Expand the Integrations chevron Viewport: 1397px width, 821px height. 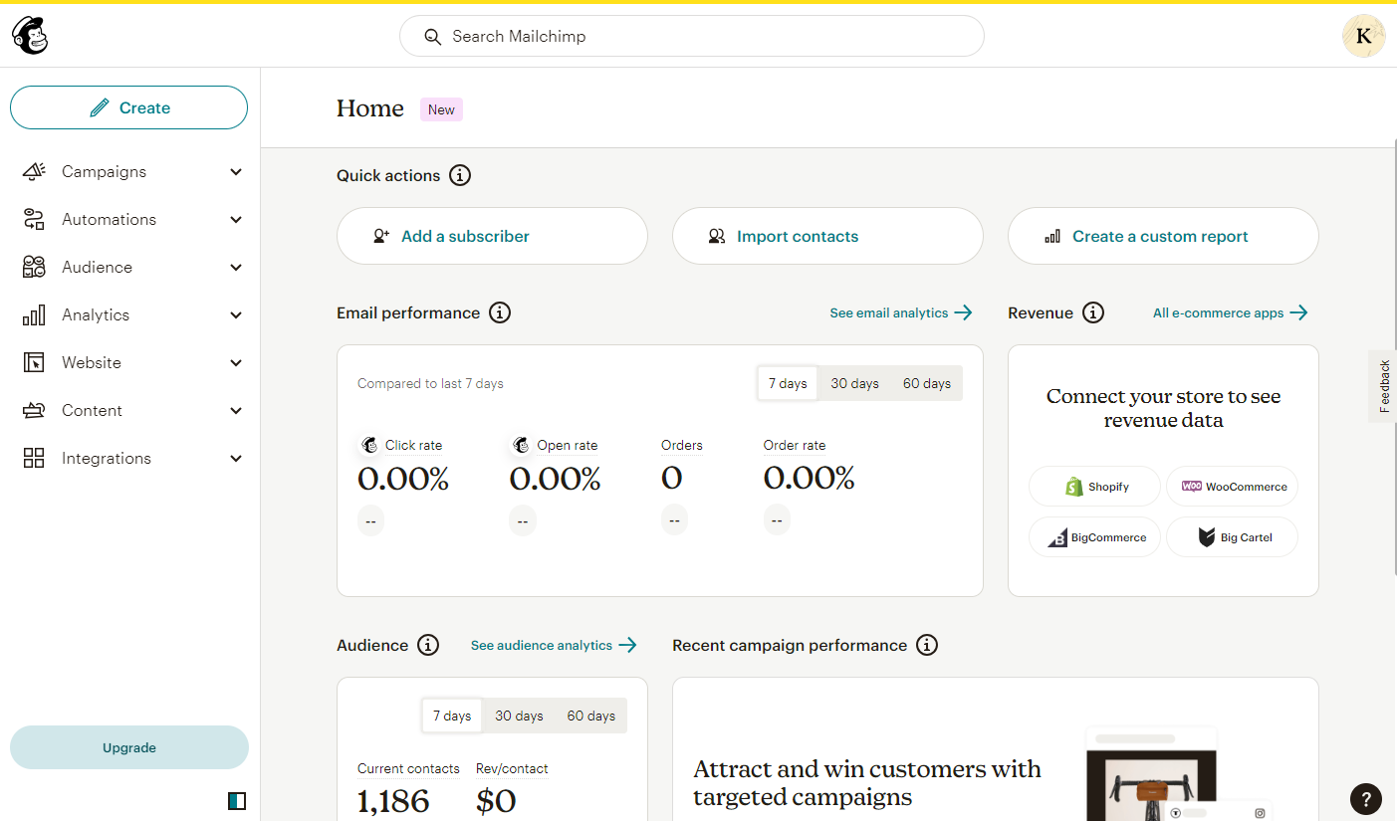(x=236, y=459)
